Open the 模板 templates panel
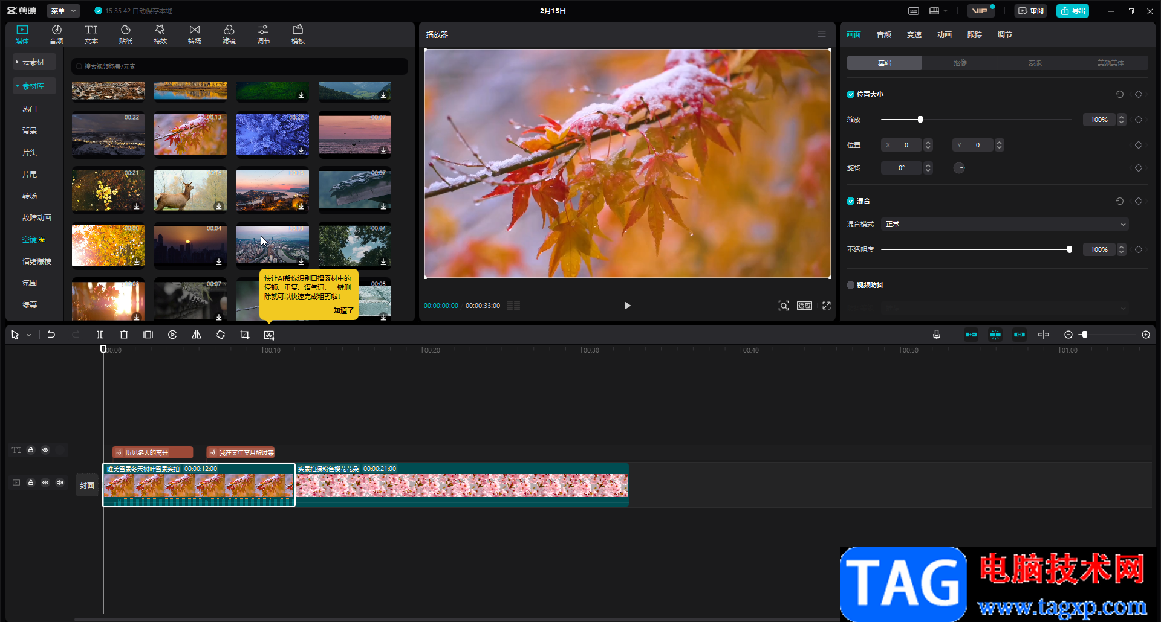This screenshot has width=1161, height=622. tap(298, 34)
